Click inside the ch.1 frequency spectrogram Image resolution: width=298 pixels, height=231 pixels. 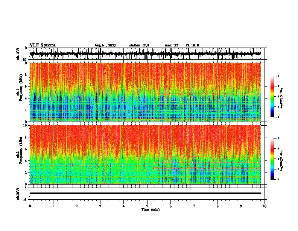[145, 92]
